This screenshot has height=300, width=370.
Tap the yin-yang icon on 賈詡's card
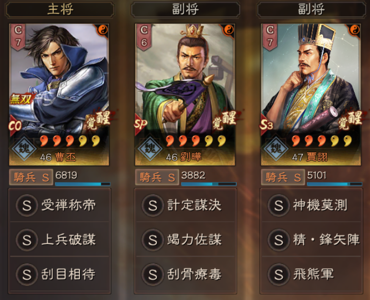[x=355, y=30]
